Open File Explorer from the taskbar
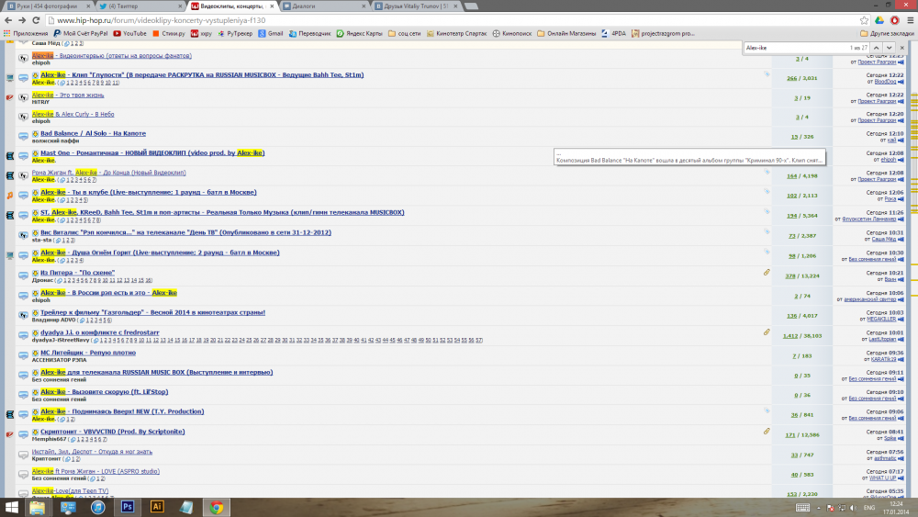Viewport: 918px width, 517px height. point(38,507)
